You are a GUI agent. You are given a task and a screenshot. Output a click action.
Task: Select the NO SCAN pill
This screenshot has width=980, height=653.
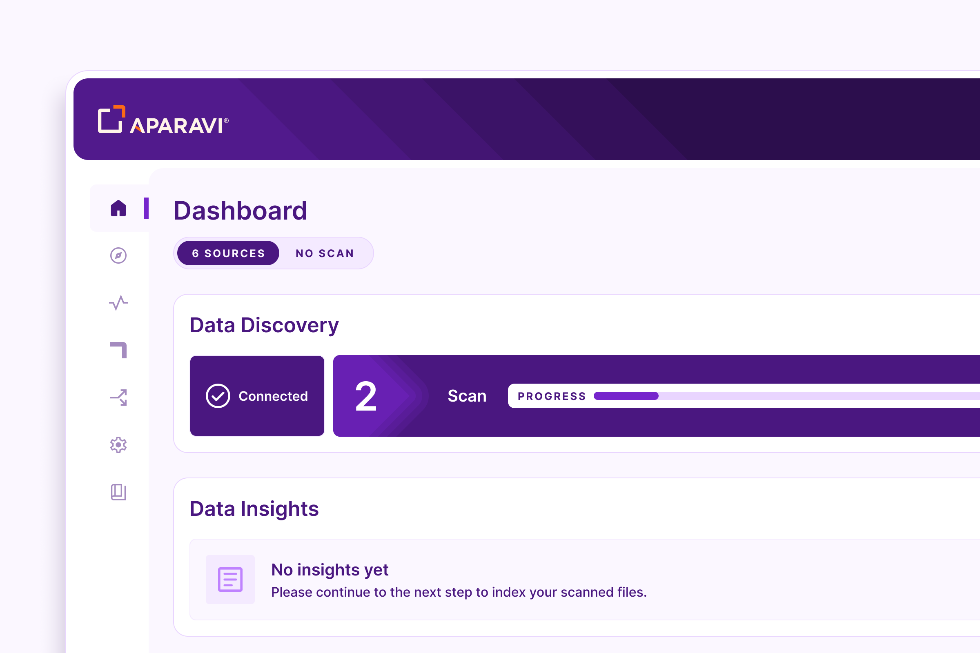tap(325, 253)
